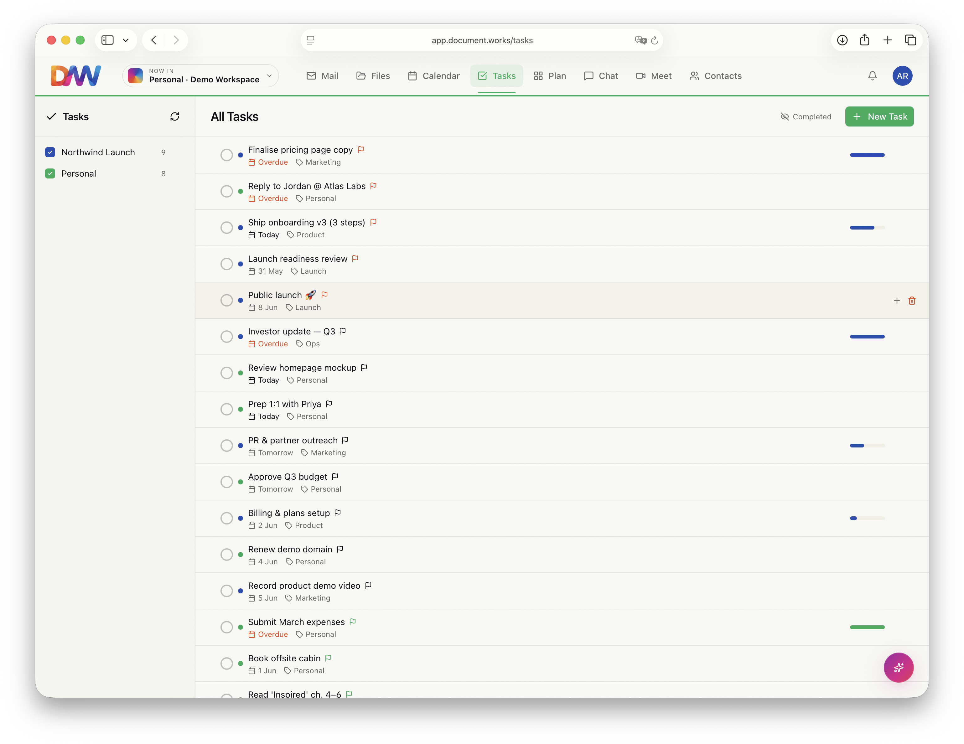
Task: Click progress bar on Submit March expenses
Action: (x=867, y=627)
